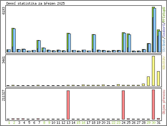Click the yellow visits bar on day 29

click(x=149, y=81)
